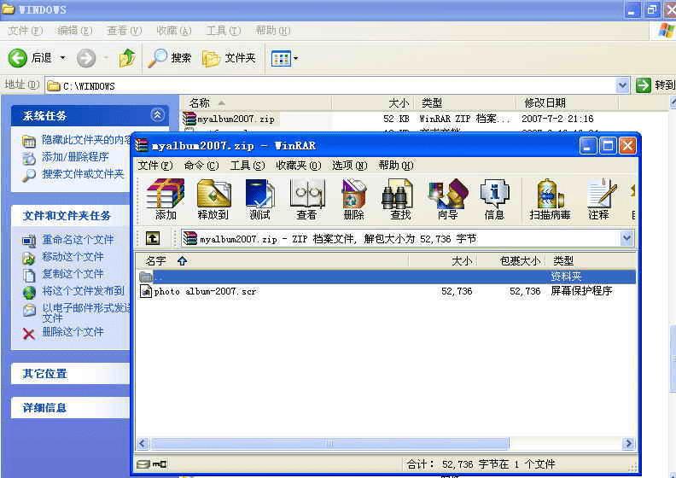Open Explorer Search (搜索)
676x478 pixels.
(170, 58)
